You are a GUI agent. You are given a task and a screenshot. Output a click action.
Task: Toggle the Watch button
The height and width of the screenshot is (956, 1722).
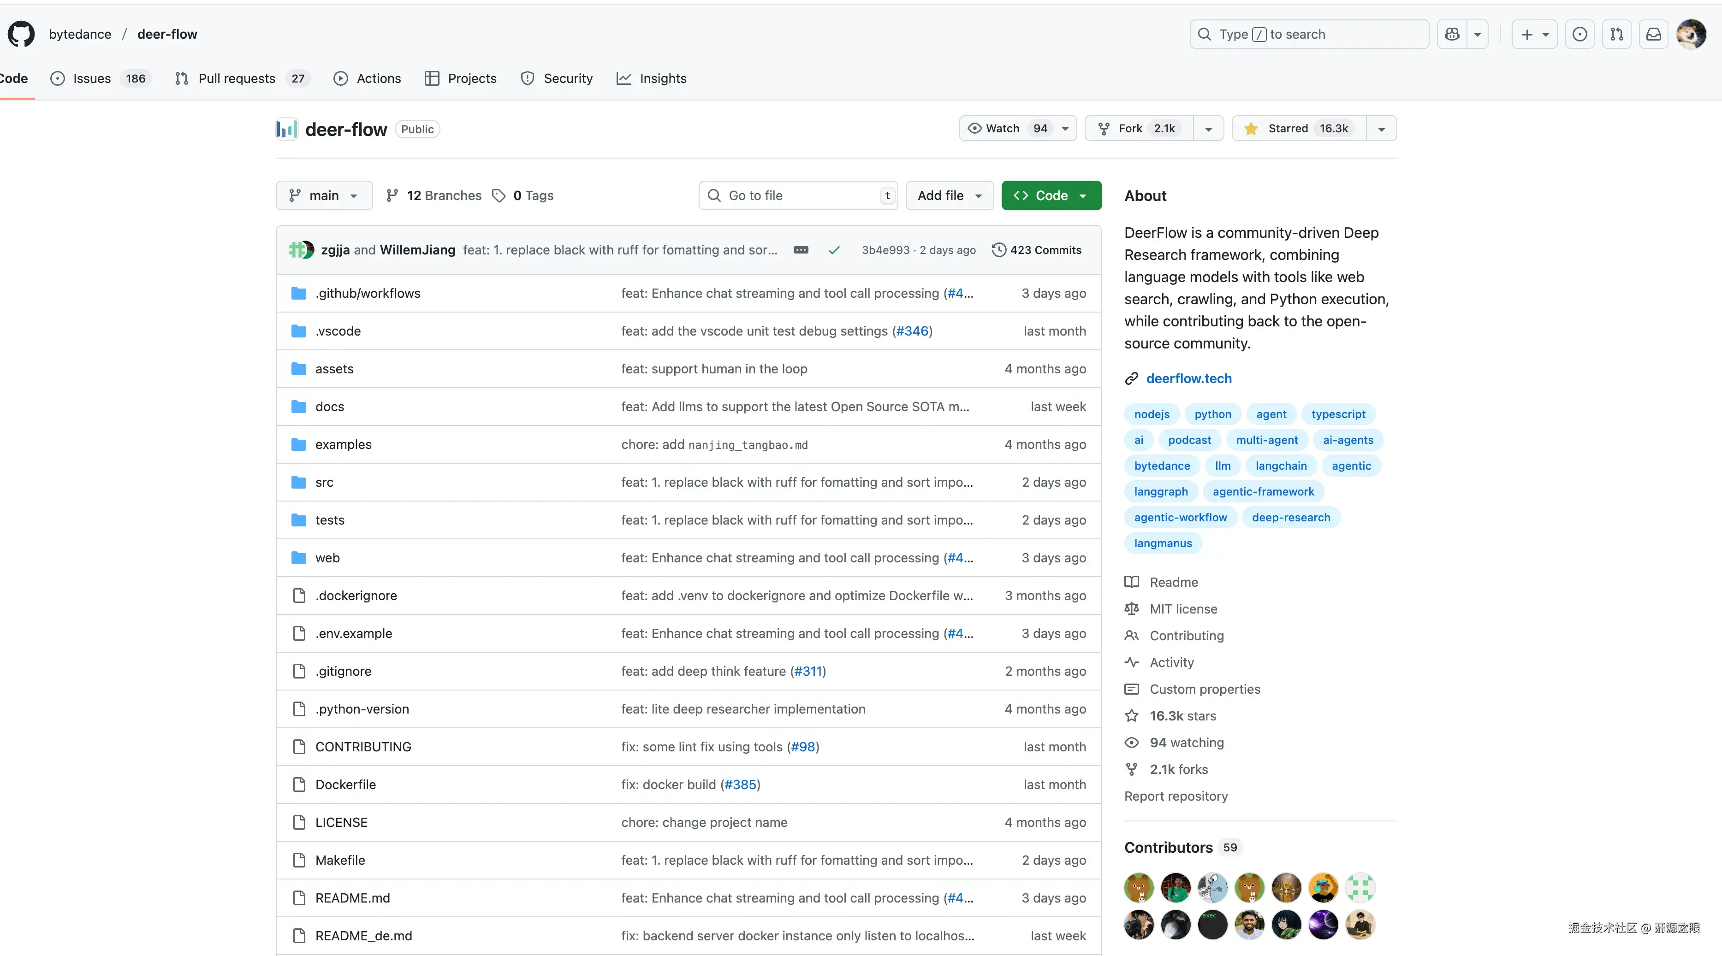tap(1003, 128)
